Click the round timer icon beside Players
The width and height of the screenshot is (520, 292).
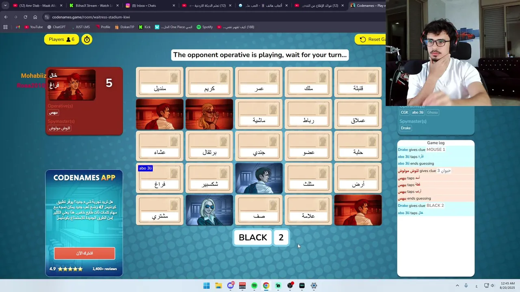(87, 39)
